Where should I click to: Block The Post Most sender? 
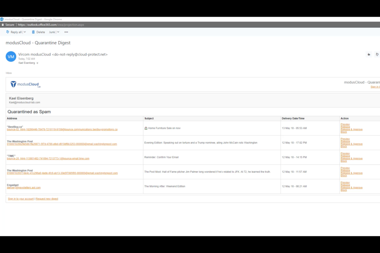click(344, 175)
